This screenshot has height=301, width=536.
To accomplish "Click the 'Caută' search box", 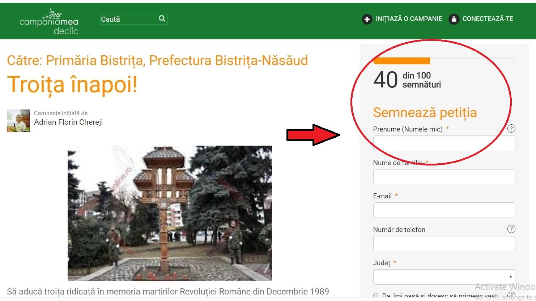I will pyautogui.click(x=128, y=19).
